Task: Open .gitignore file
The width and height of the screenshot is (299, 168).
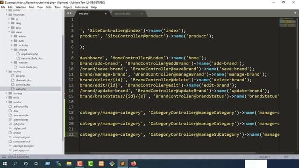Action: click(x=19, y=124)
